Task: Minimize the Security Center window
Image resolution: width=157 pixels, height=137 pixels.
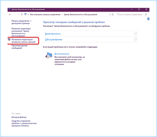Action: [132, 9]
